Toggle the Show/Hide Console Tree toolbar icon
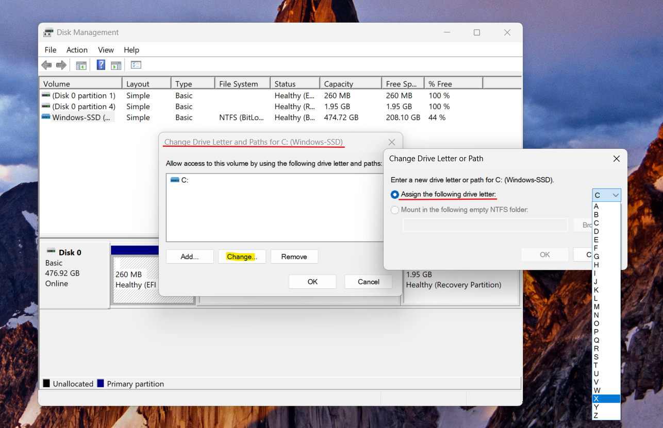 (x=81, y=65)
